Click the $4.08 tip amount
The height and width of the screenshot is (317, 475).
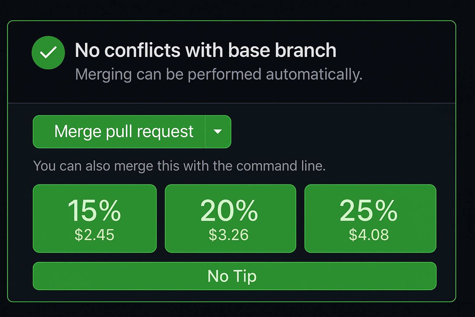click(x=369, y=235)
